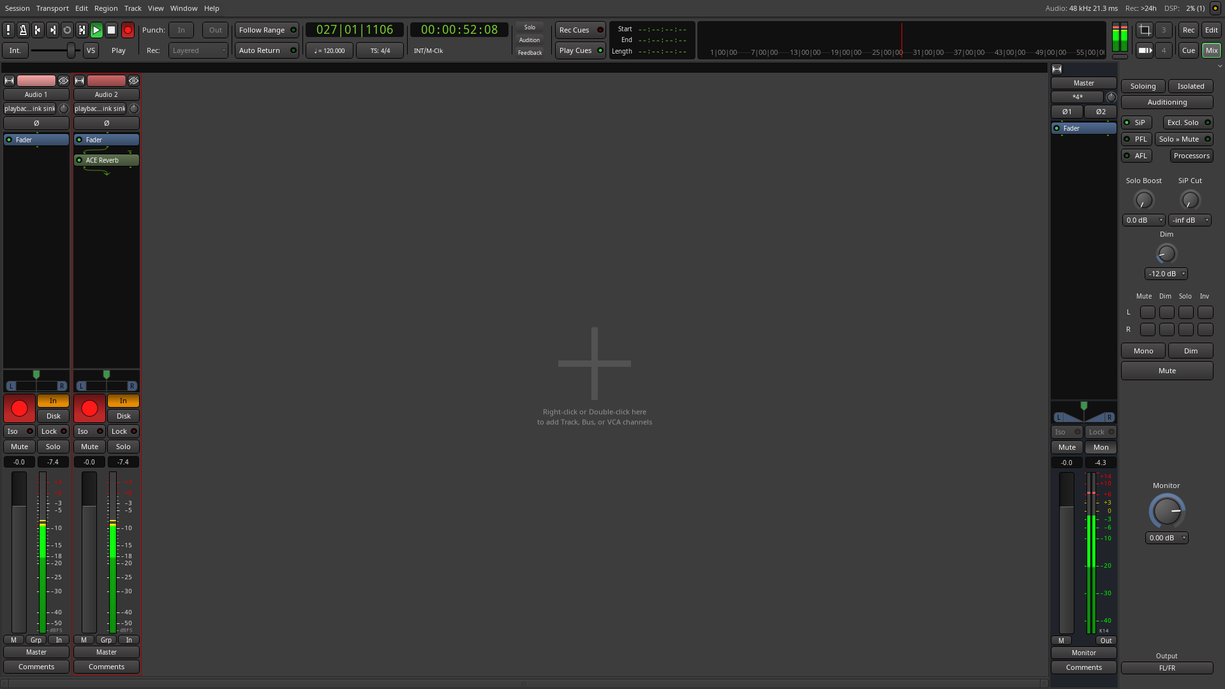Open the Region menu

[106, 8]
